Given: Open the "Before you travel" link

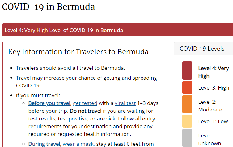Looking at the screenshot, I should pyautogui.click(x=49, y=103).
